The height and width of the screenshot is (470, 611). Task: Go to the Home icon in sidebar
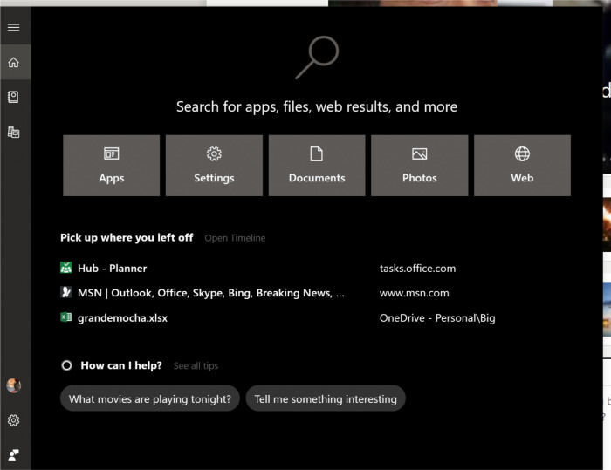coord(13,63)
